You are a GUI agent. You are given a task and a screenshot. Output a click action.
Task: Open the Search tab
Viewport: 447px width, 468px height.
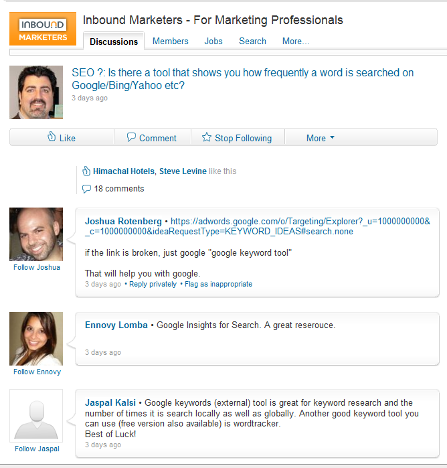click(252, 42)
